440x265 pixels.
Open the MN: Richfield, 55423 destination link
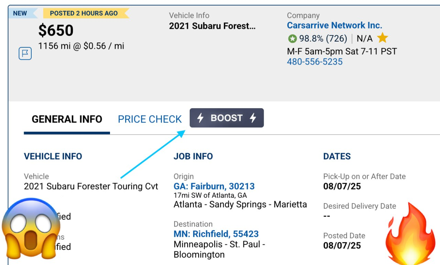216,234
